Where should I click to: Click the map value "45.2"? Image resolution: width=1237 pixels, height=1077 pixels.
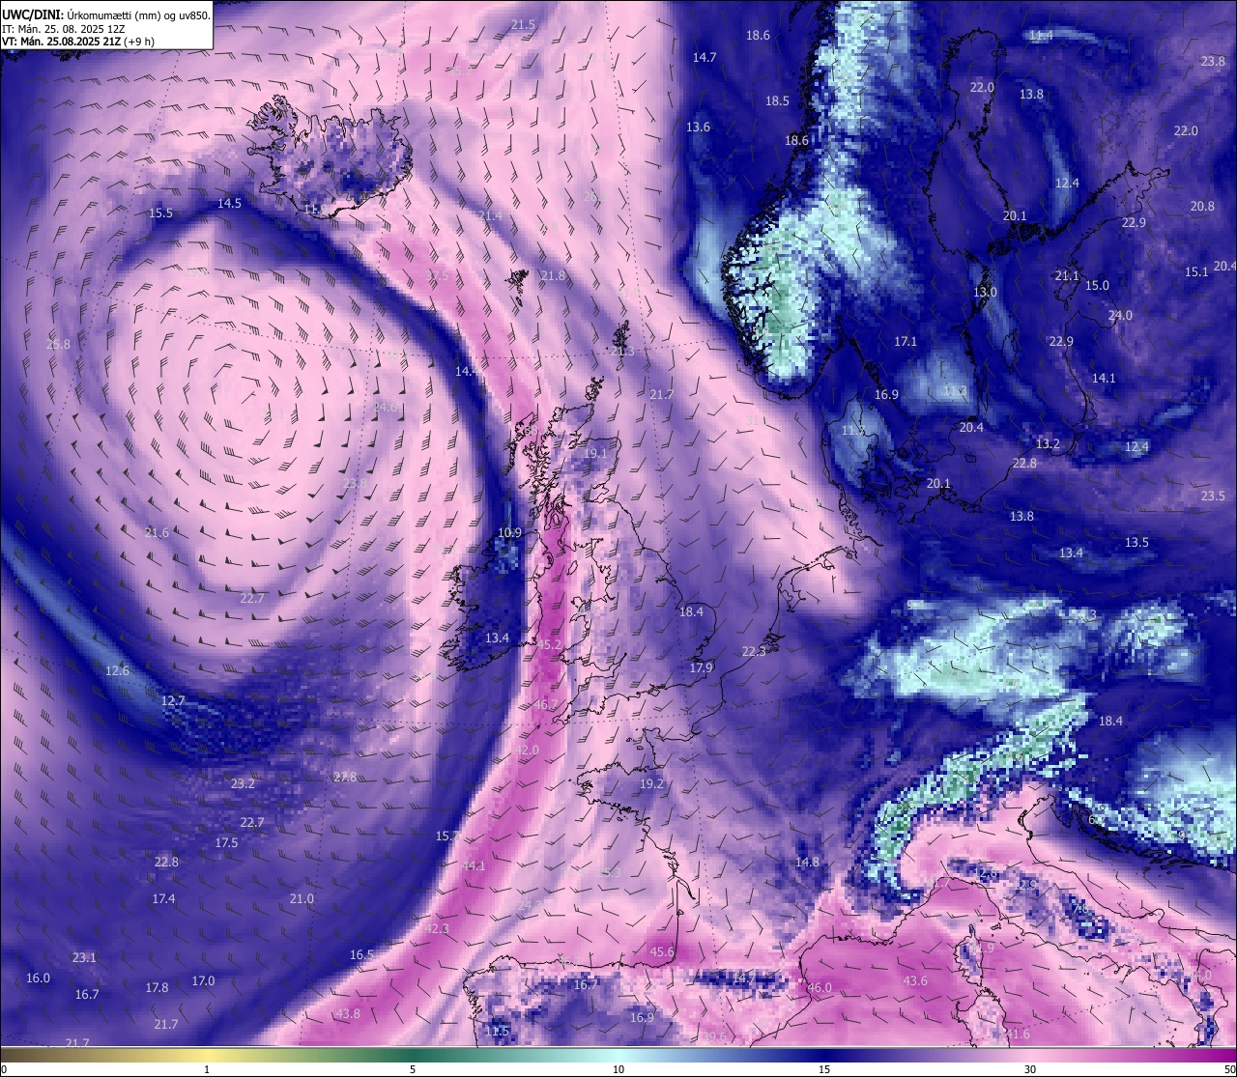549,644
